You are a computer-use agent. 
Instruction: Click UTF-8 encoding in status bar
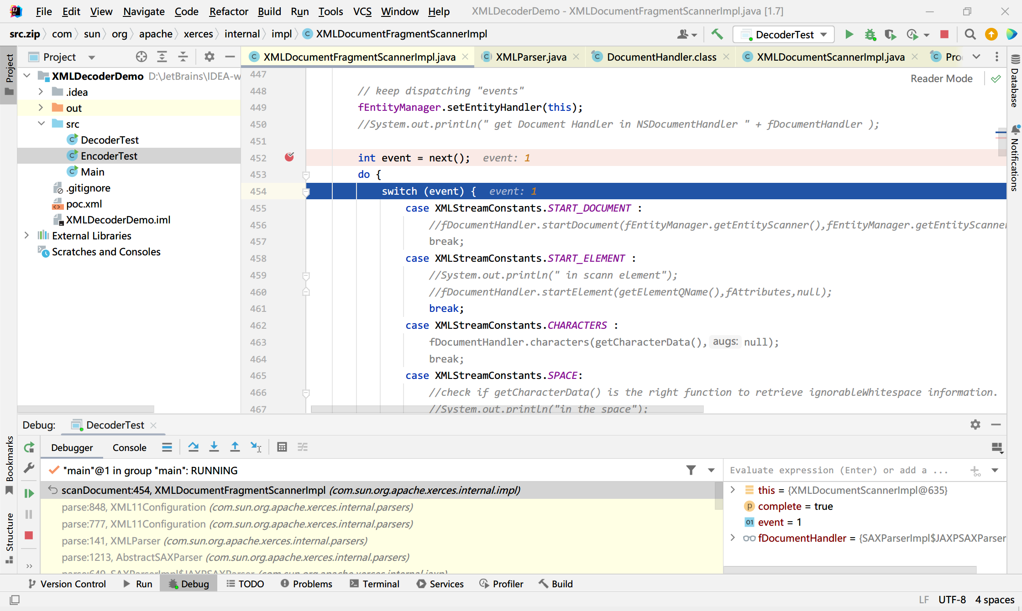[952, 600]
